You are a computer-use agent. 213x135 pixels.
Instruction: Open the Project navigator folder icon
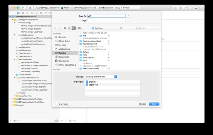pos(18,13)
